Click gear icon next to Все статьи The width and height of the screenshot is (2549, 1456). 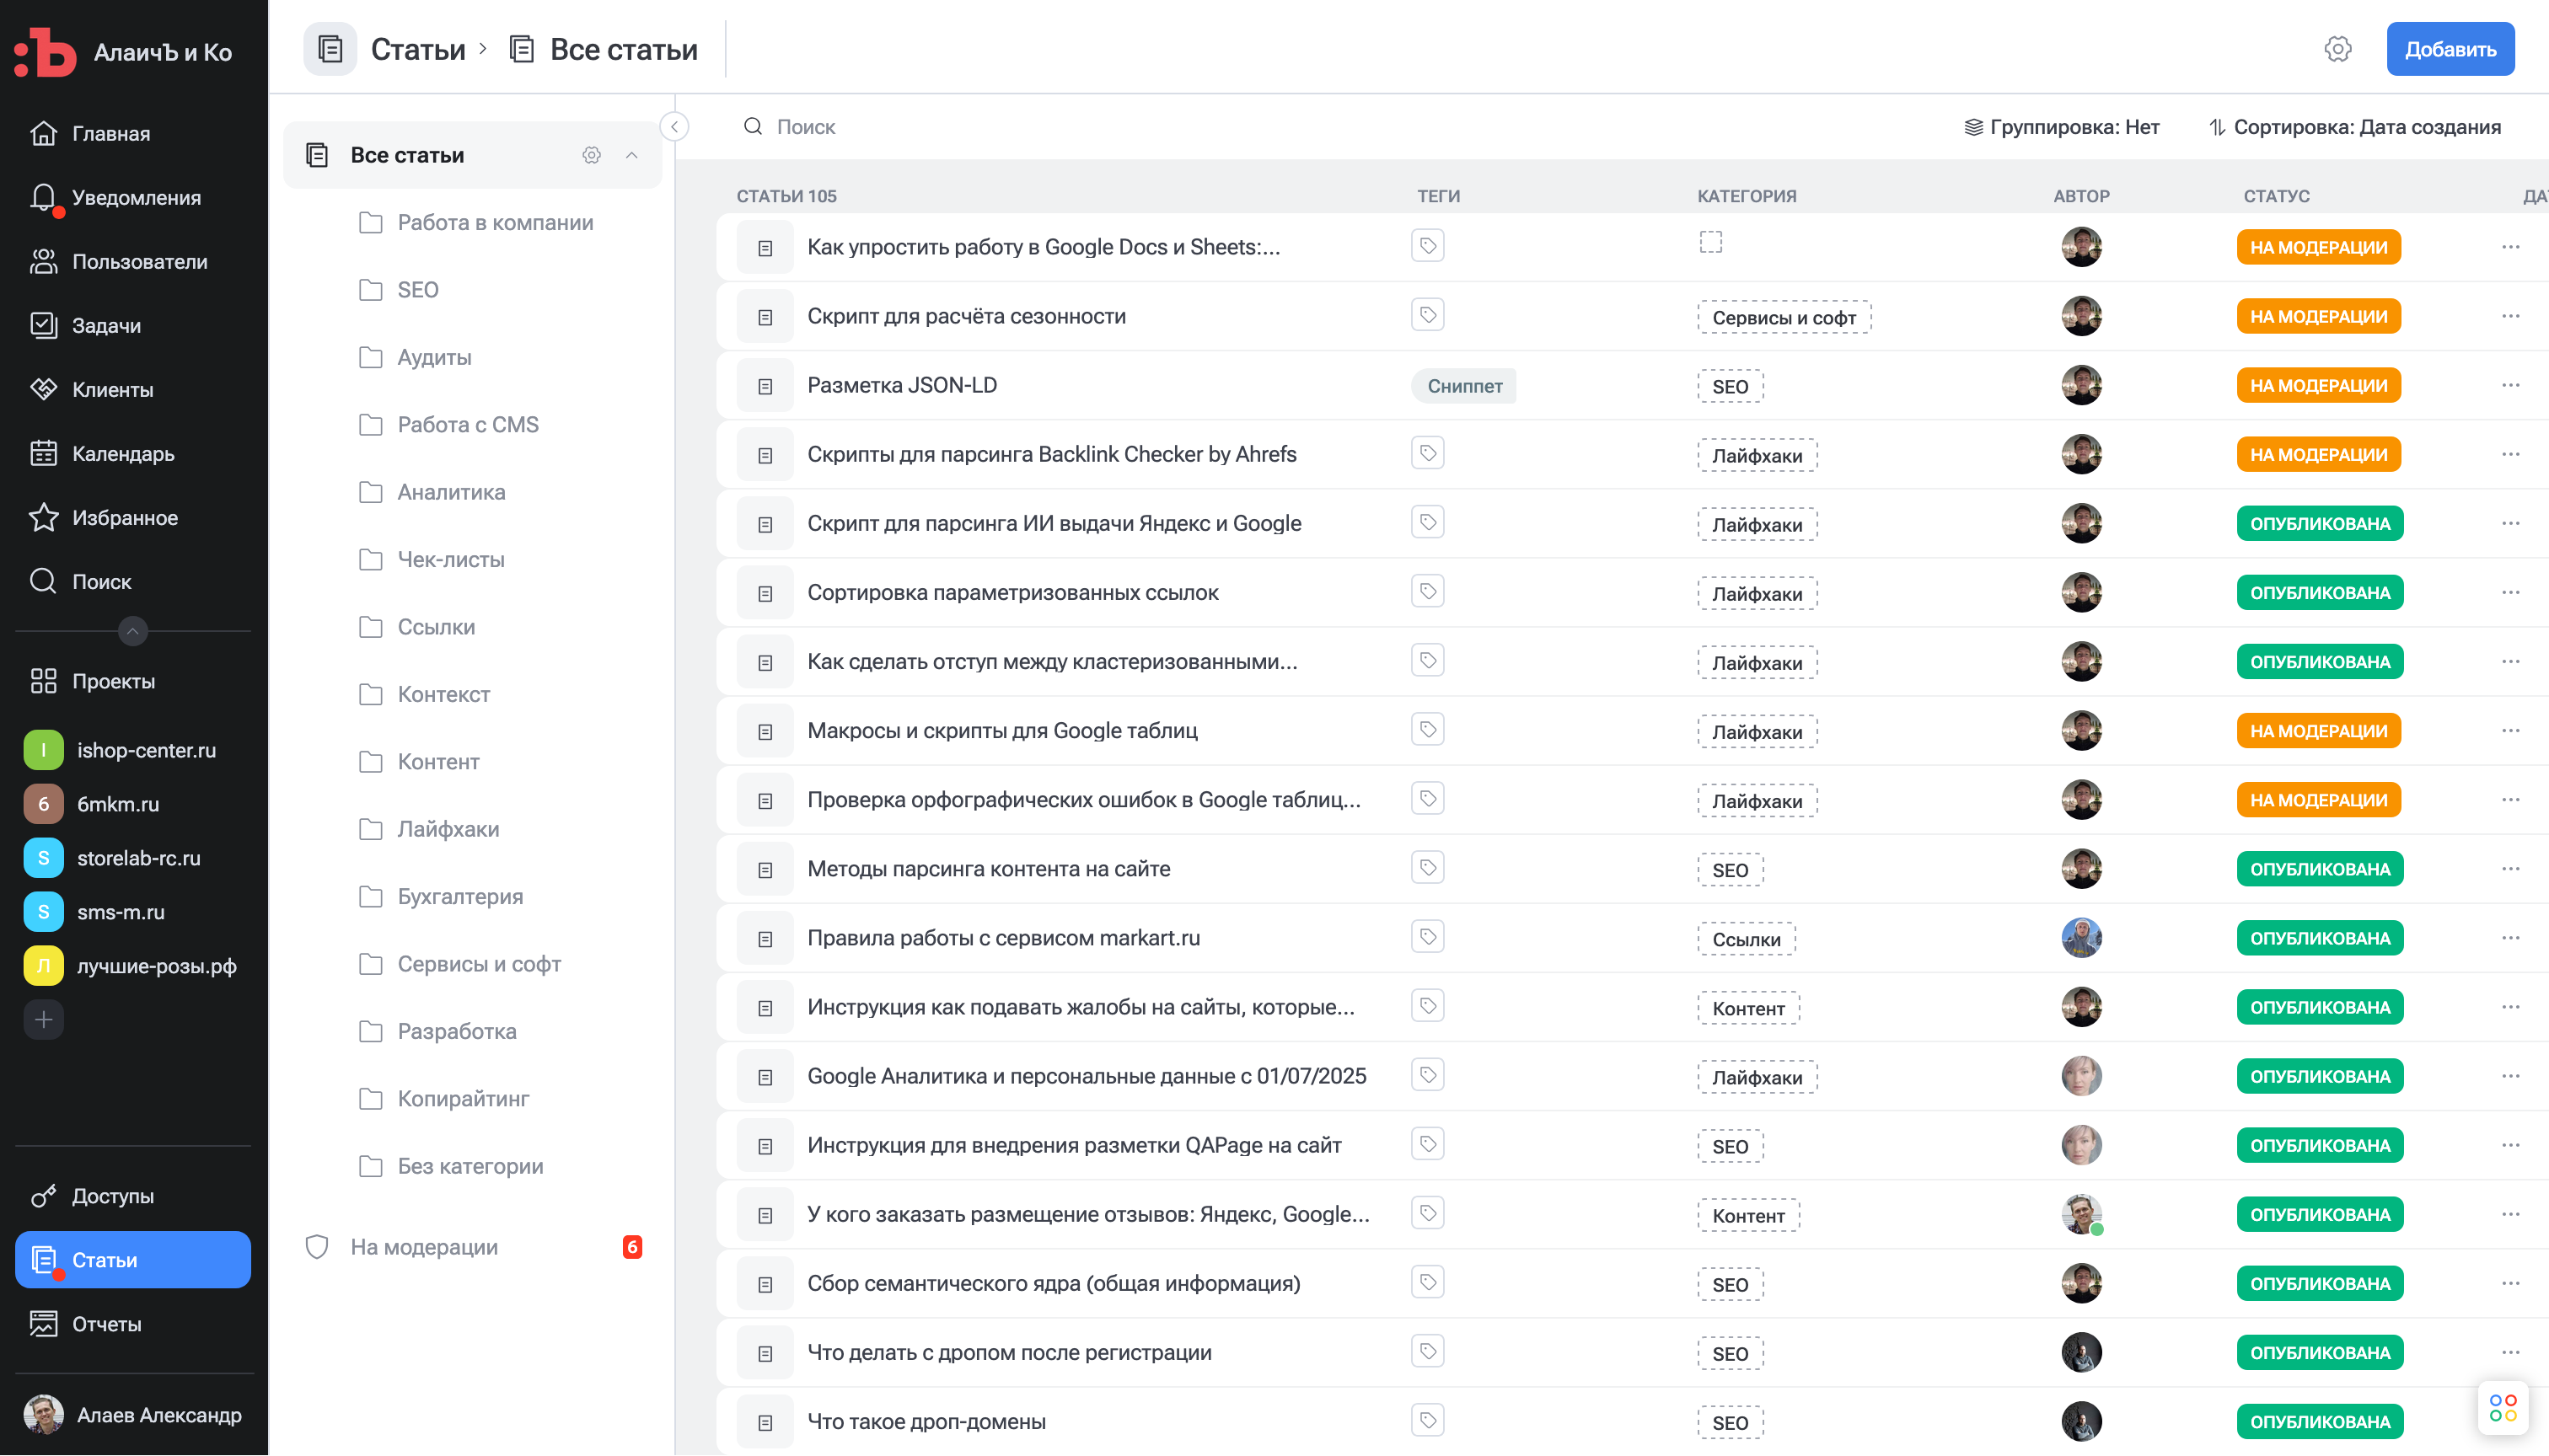point(591,155)
